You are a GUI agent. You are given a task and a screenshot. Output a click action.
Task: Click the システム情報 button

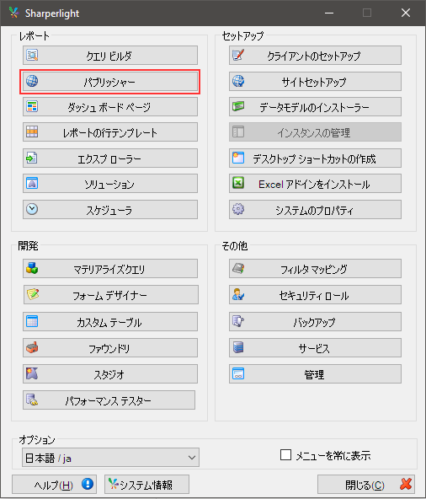coord(146,485)
